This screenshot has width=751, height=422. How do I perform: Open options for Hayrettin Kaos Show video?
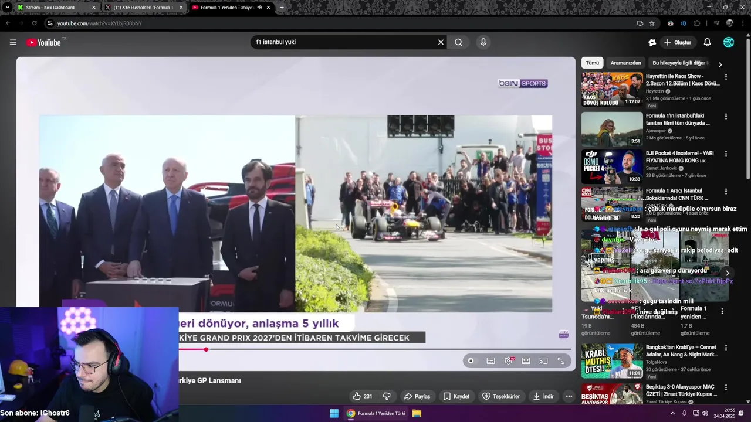(x=726, y=77)
